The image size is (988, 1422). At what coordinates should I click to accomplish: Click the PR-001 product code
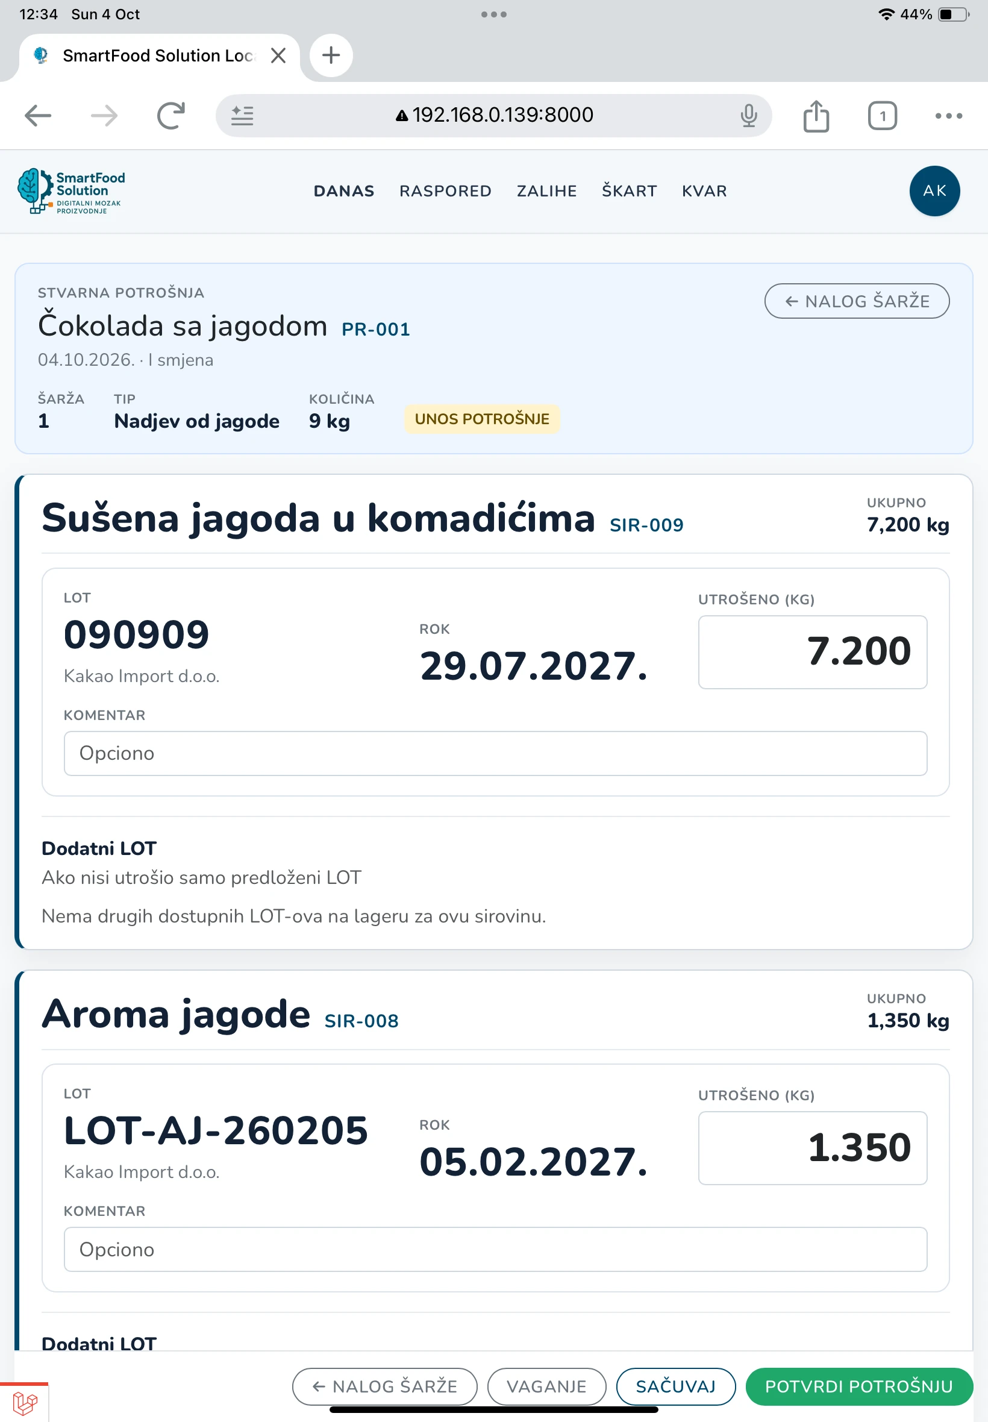[x=376, y=330]
